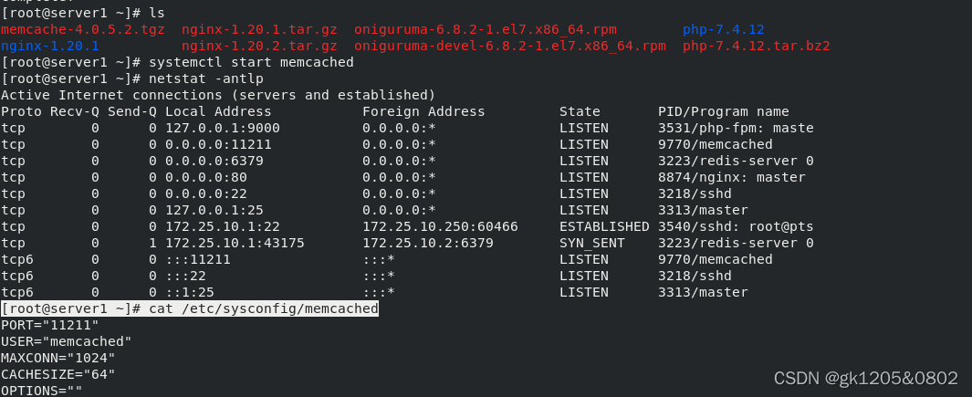The height and width of the screenshot is (397, 972).
Task: Click the Foreign Address column header
Action: tap(423, 111)
